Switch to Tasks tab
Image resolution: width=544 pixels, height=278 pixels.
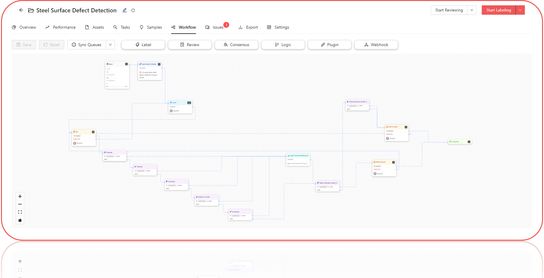pos(122,27)
